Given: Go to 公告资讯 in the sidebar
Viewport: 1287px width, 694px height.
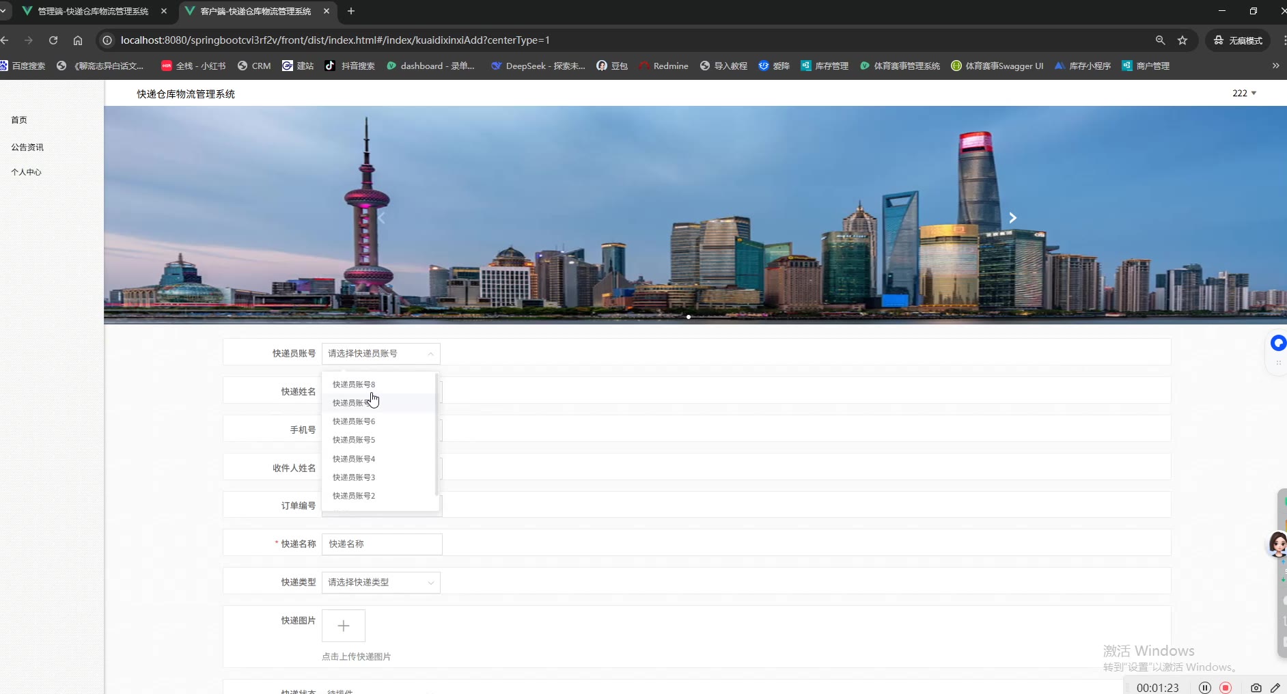Looking at the screenshot, I should click(x=27, y=147).
